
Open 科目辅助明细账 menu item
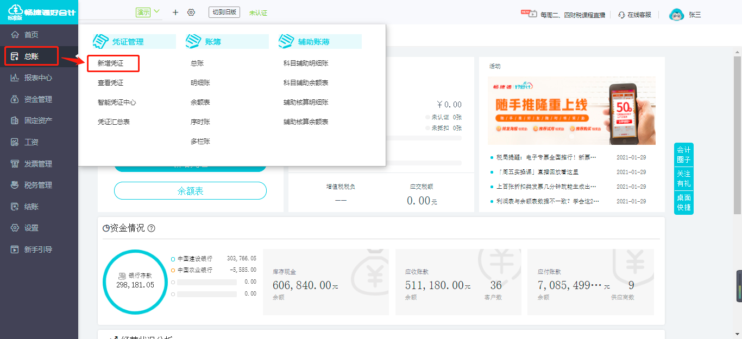click(306, 63)
